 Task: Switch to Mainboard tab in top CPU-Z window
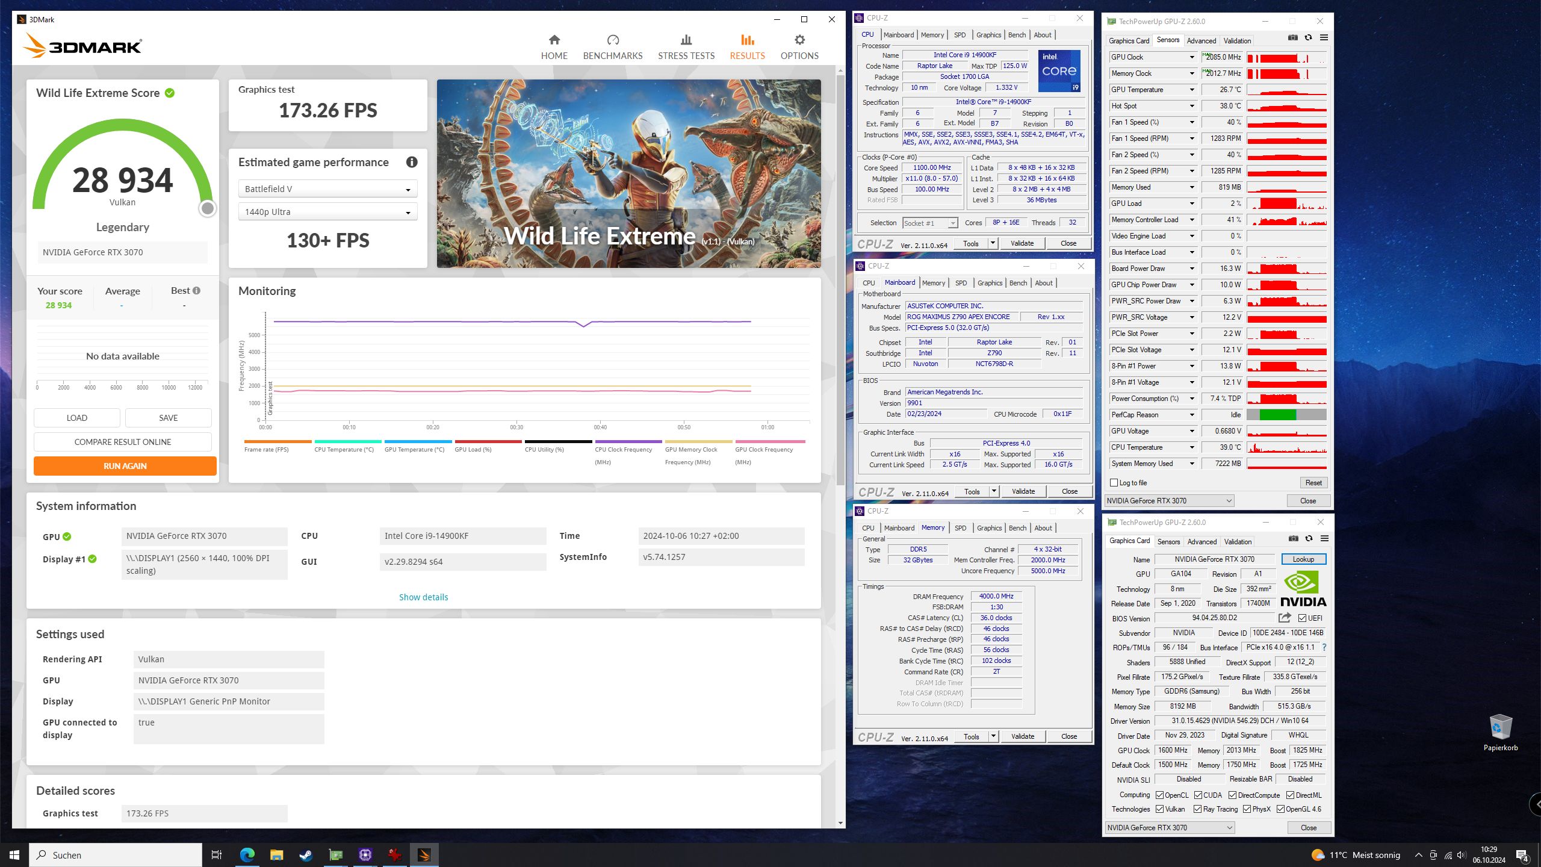pos(898,35)
